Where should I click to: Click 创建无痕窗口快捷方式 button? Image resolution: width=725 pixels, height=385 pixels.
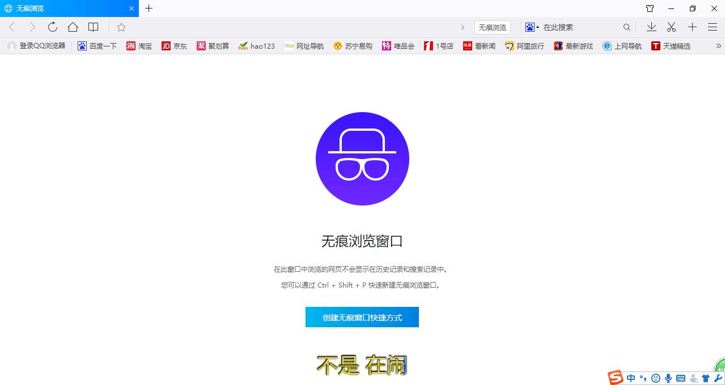tap(362, 317)
